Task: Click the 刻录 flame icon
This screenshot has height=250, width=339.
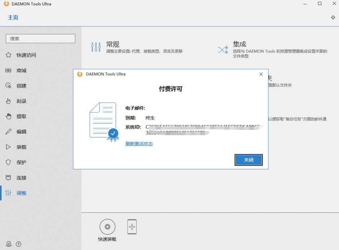Action: (x=8, y=101)
